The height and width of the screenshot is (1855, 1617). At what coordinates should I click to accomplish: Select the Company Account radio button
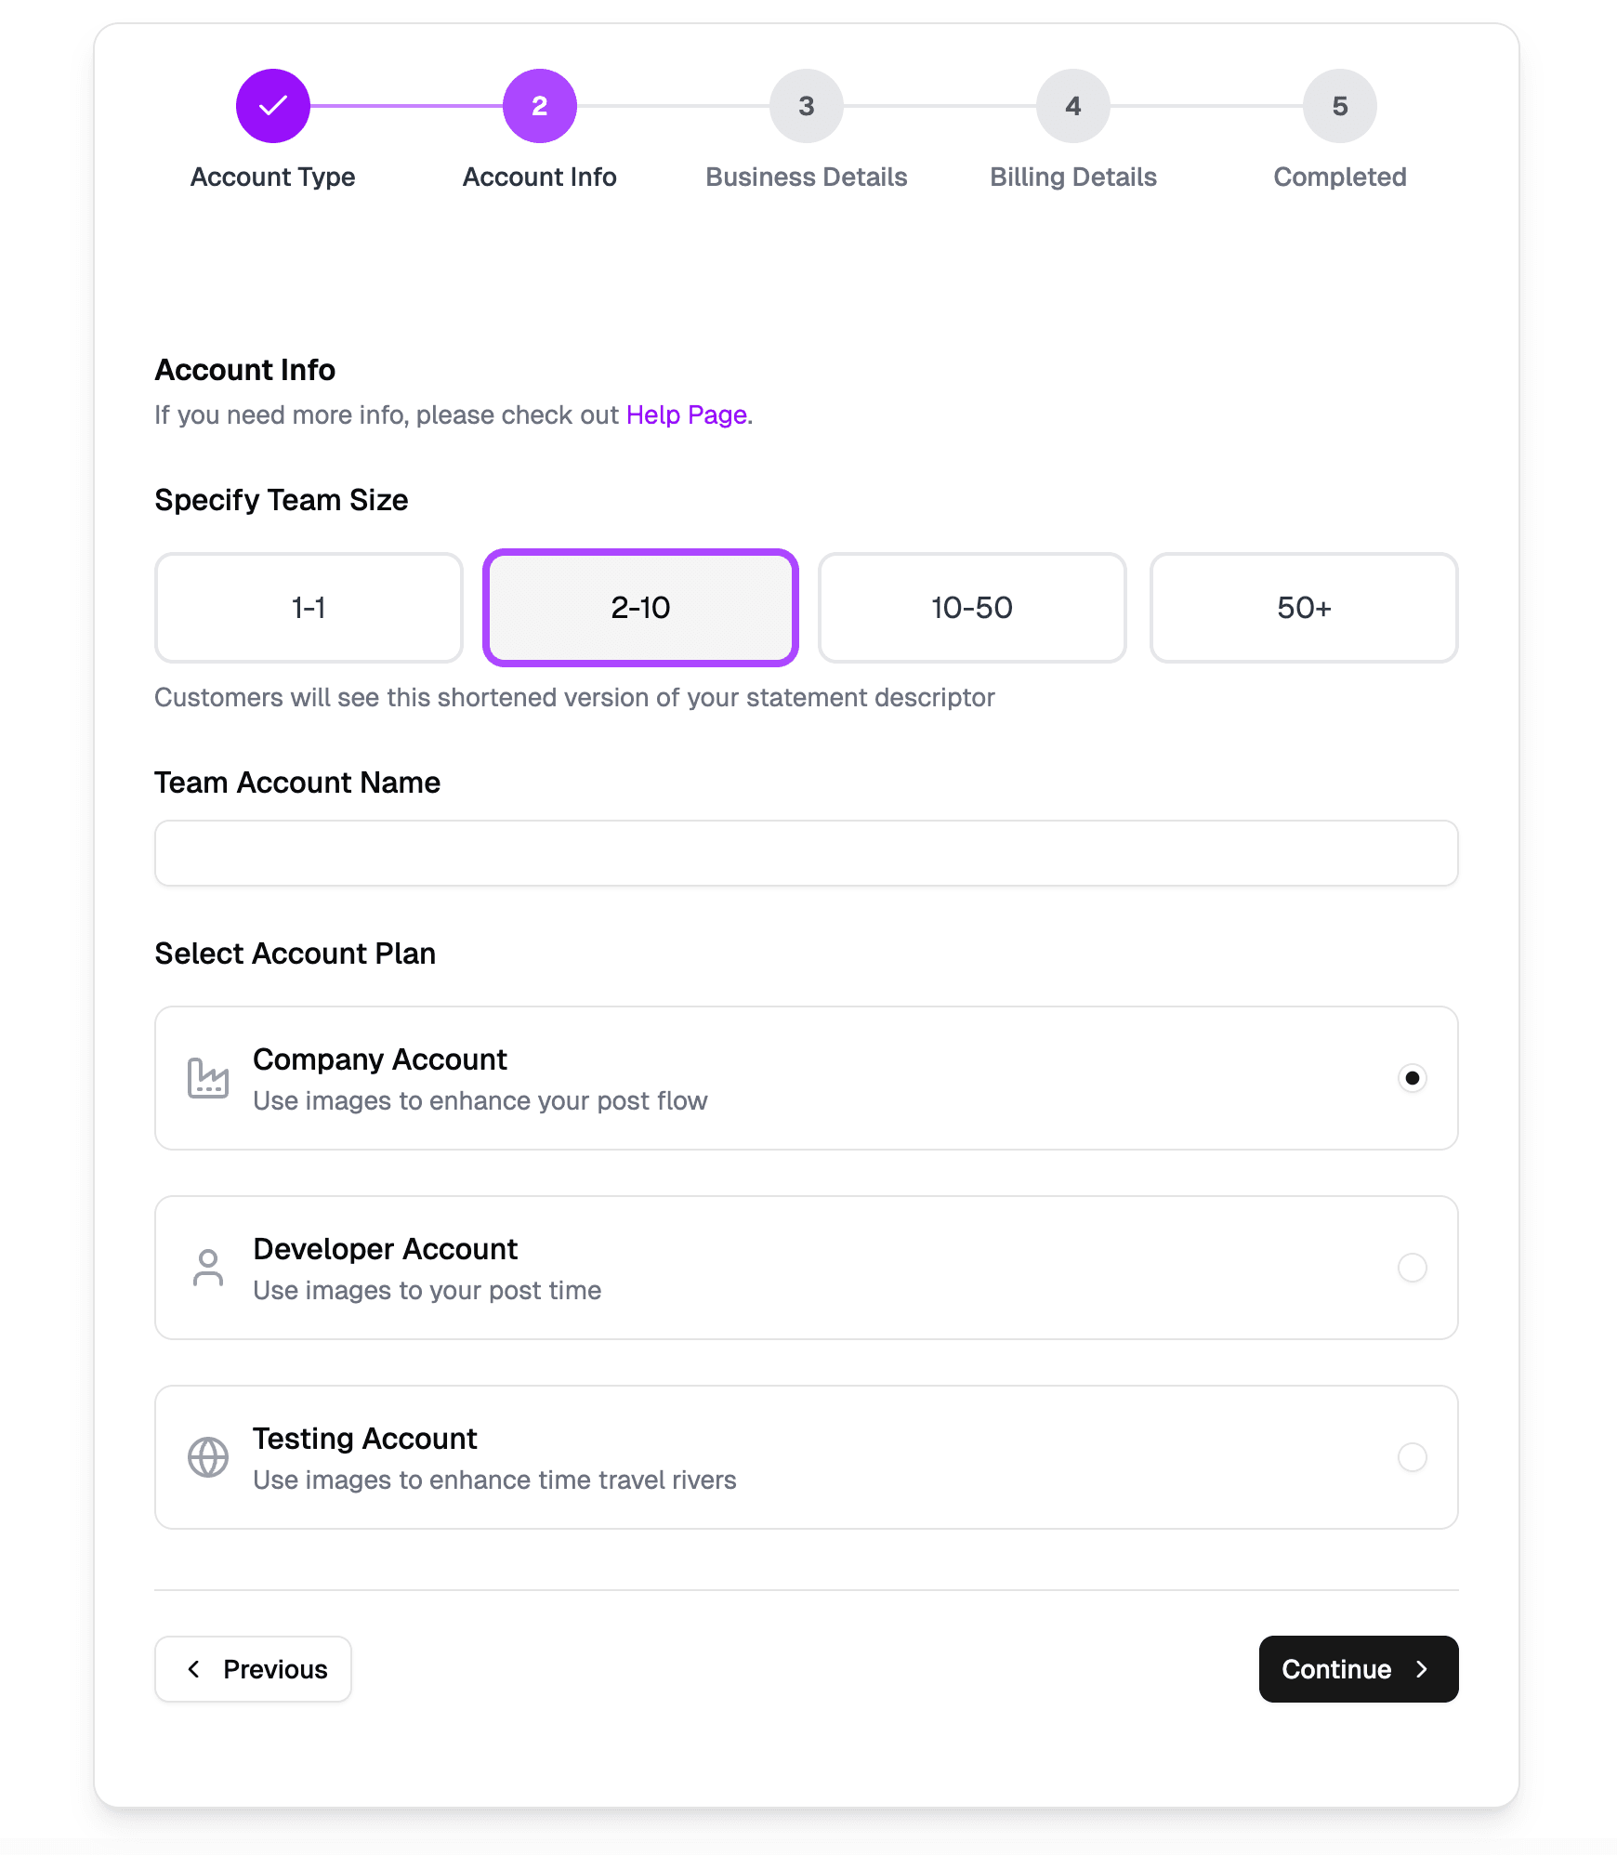[1413, 1078]
